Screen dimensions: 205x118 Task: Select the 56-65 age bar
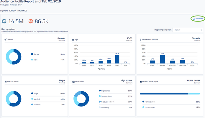tap(117, 59)
